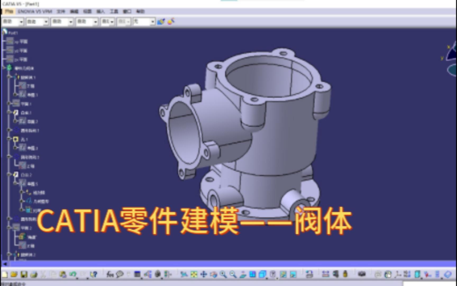Collapse the 零件几何体 PartBody node

pos(4,68)
